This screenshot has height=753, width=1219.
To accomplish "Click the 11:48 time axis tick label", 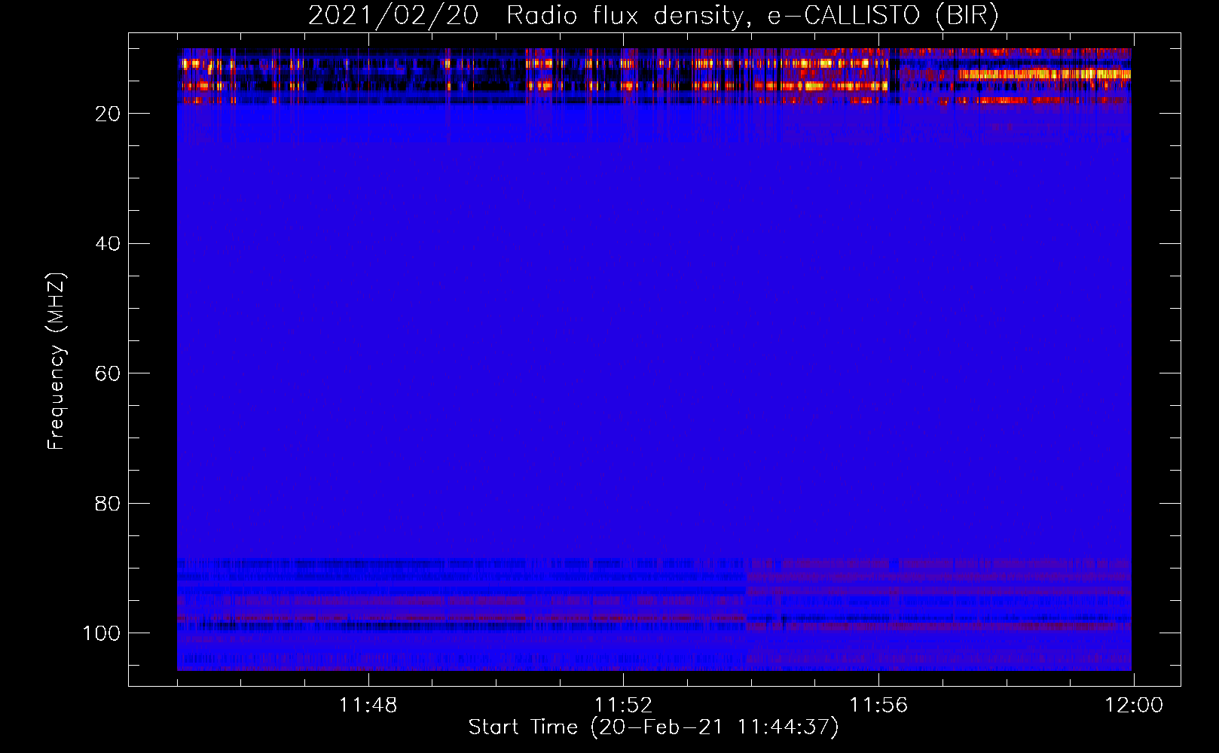I will click(x=368, y=705).
